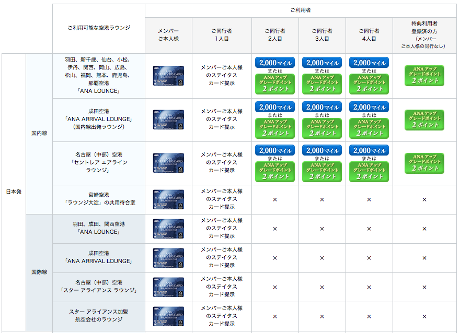Click the メンバーご本人様 column header

tap(168, 35)
